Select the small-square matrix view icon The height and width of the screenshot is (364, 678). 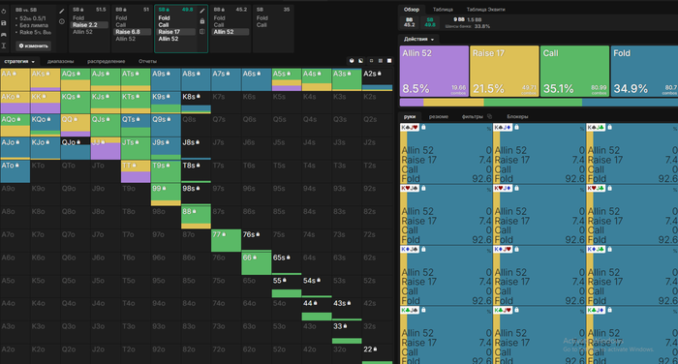(x=371, y=61)
